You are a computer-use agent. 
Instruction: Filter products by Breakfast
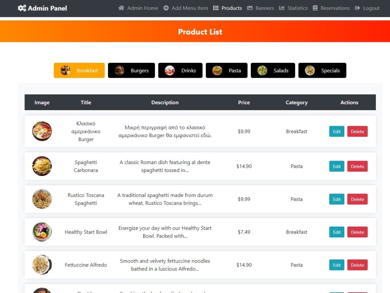(79, 70)
